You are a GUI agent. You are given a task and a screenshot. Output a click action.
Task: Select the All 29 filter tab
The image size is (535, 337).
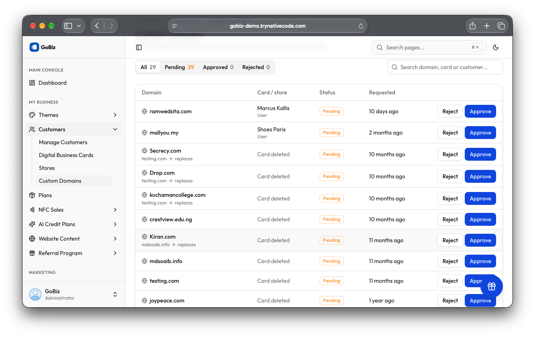(148, 67)
